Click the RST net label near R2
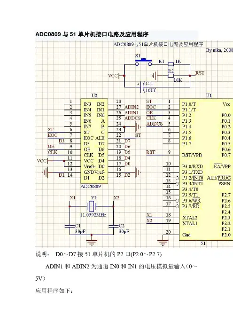This screenshot has height=330, width=233. (200, 73)
